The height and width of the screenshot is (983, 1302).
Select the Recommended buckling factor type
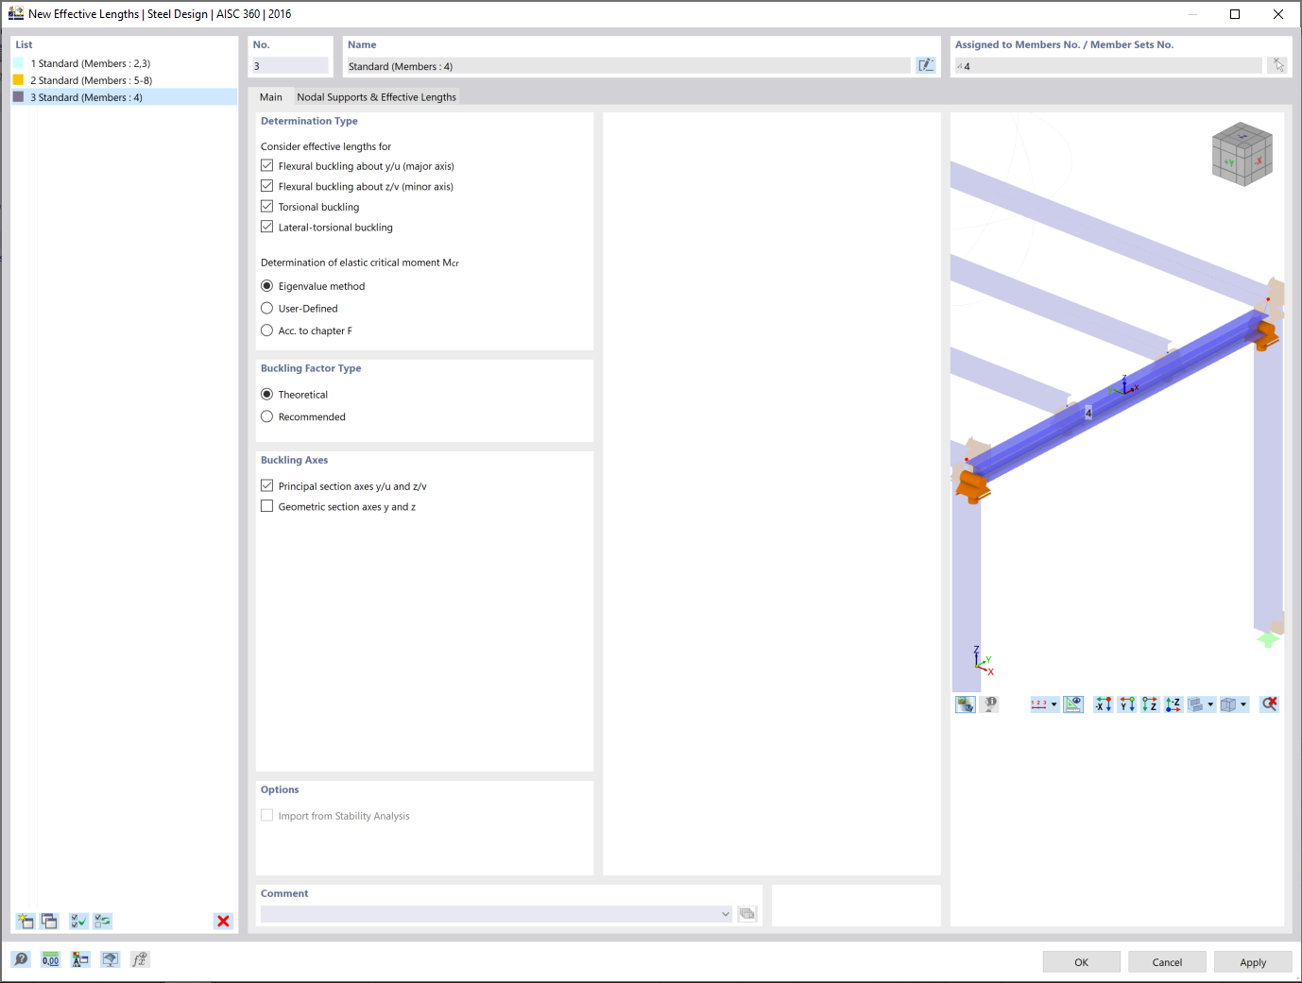tap(266, 416)
